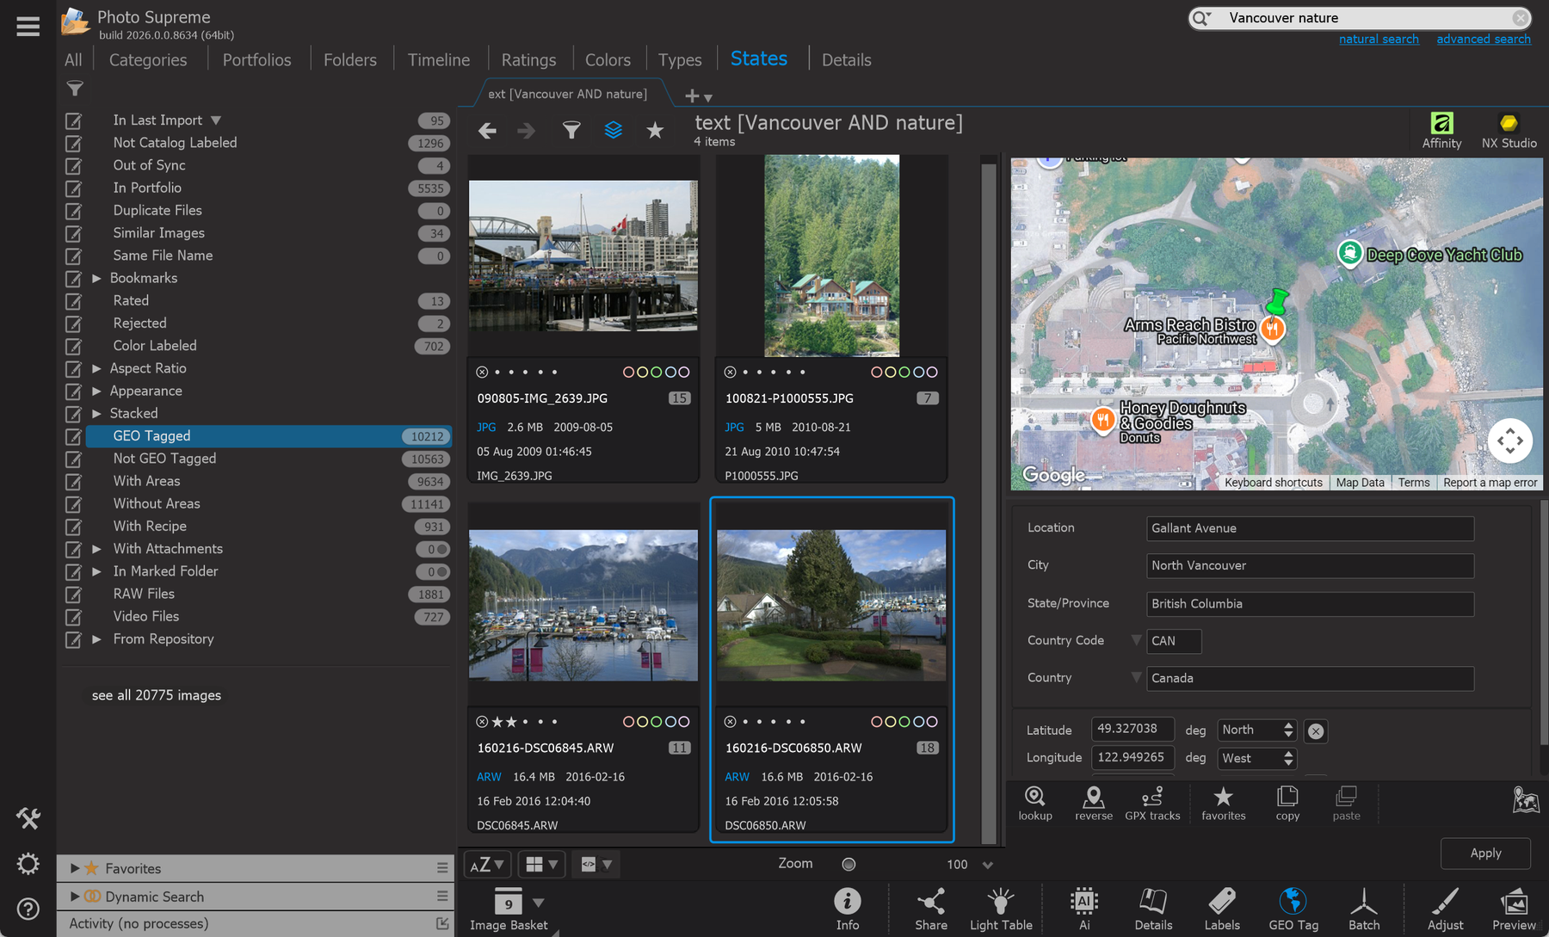Toggle the Rated state checkbox
Image resolution: width=1549 pixels, height=937 pixels.
coord(74,301)
